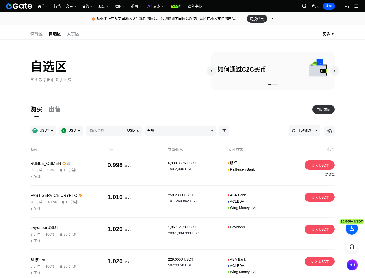Open the search icon in header

click(x=304, y=6)
